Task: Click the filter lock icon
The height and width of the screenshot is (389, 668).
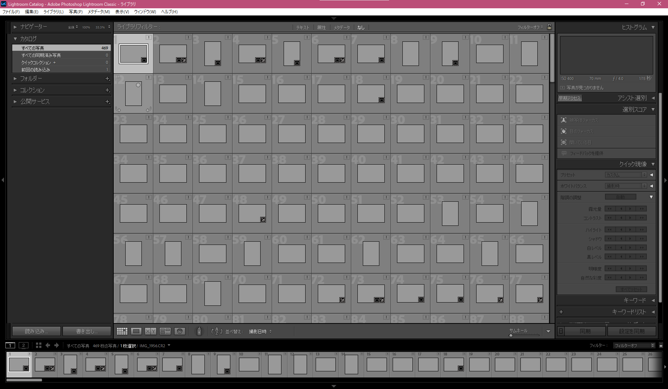Action: pyautogui.click(x=549, y=27)
